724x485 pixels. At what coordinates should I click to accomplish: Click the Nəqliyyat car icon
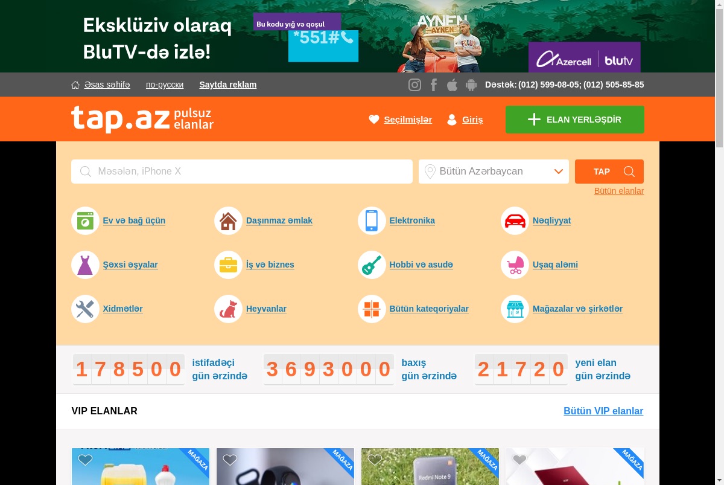click(515, 220)
